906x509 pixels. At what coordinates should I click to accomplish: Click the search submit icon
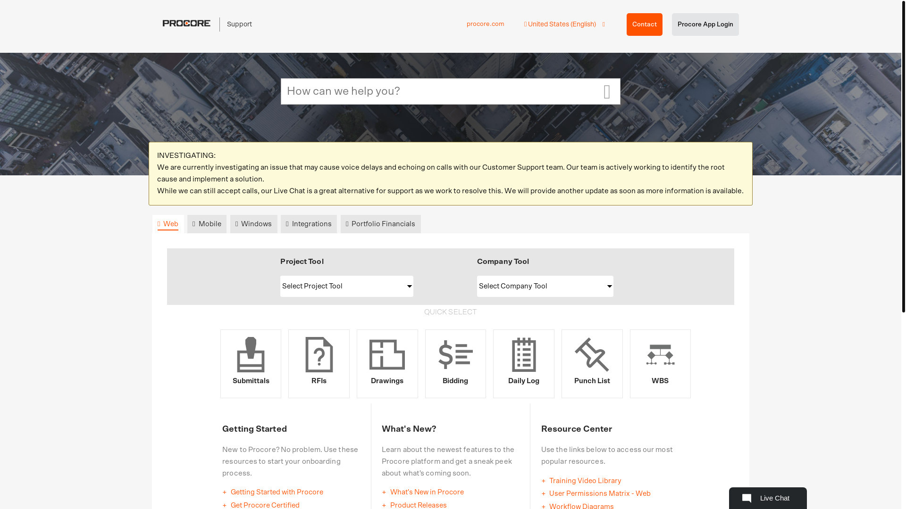(x=607, y=91)
